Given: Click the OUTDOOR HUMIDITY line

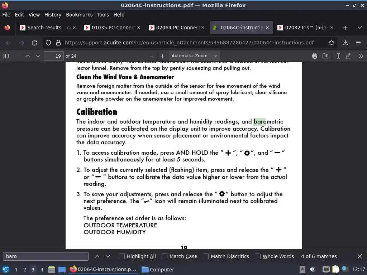Looking at the screenshot, I should click(x=115, y=232).
